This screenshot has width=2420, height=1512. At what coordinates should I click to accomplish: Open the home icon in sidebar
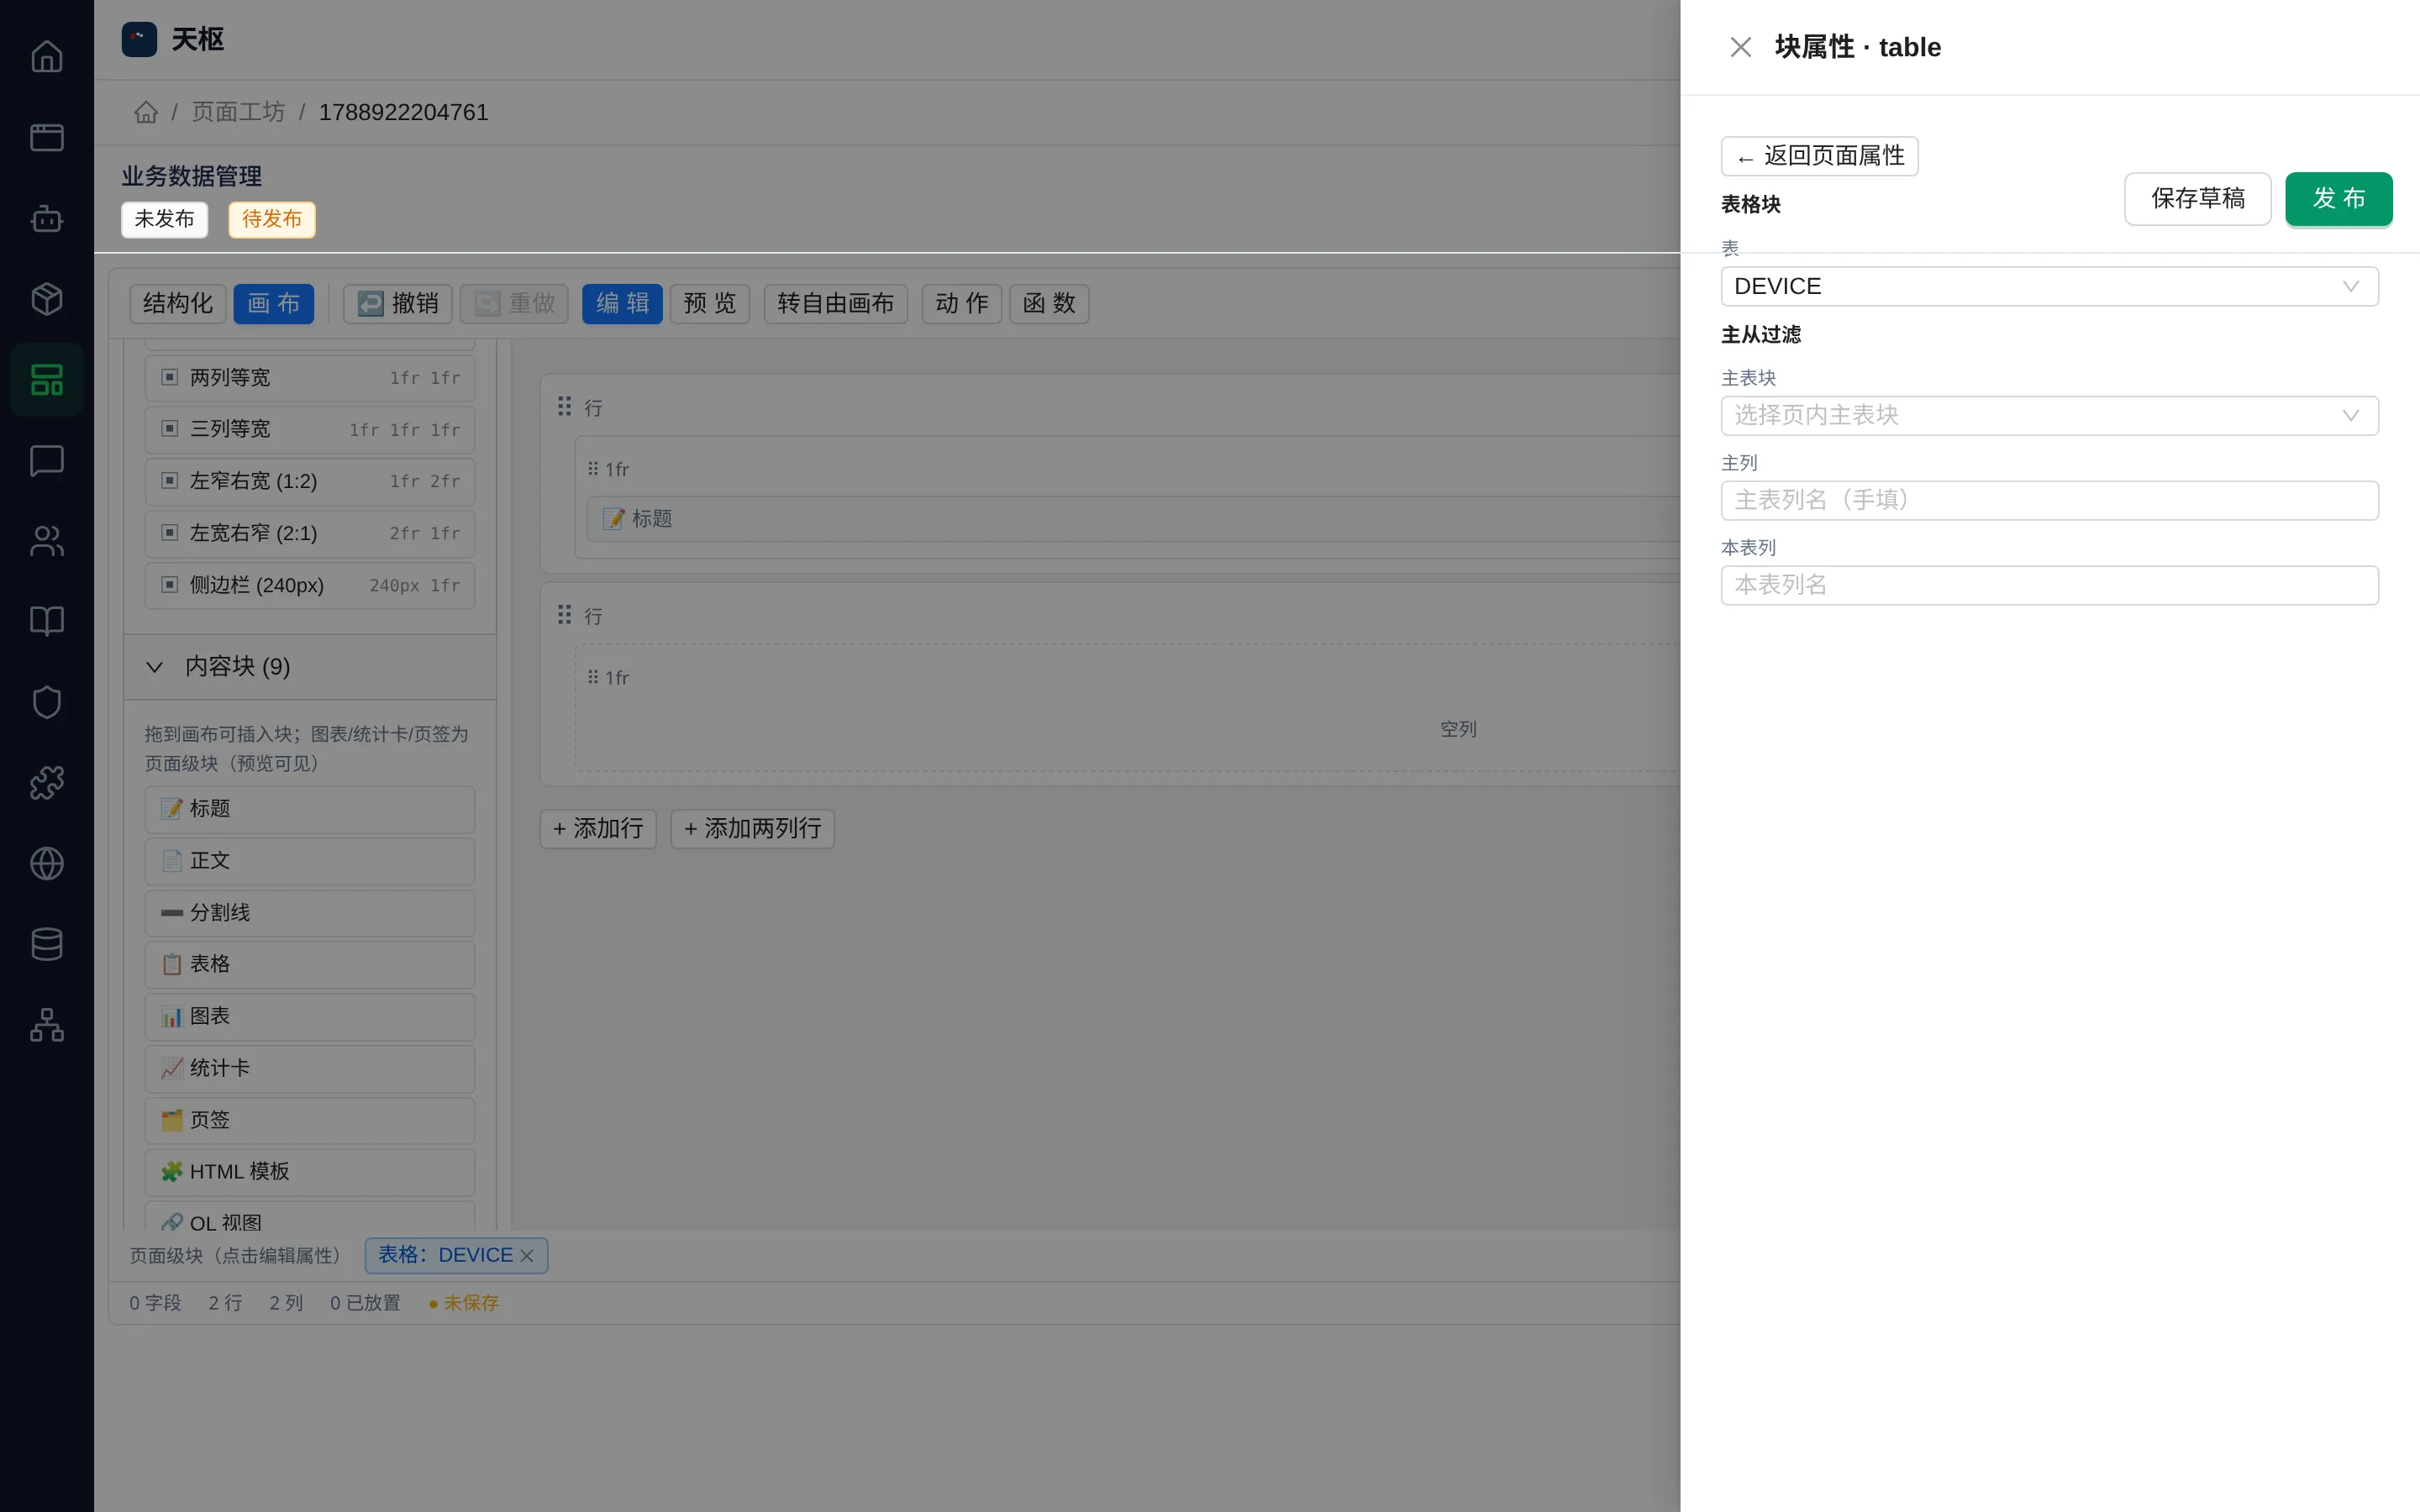coord(47,57)
